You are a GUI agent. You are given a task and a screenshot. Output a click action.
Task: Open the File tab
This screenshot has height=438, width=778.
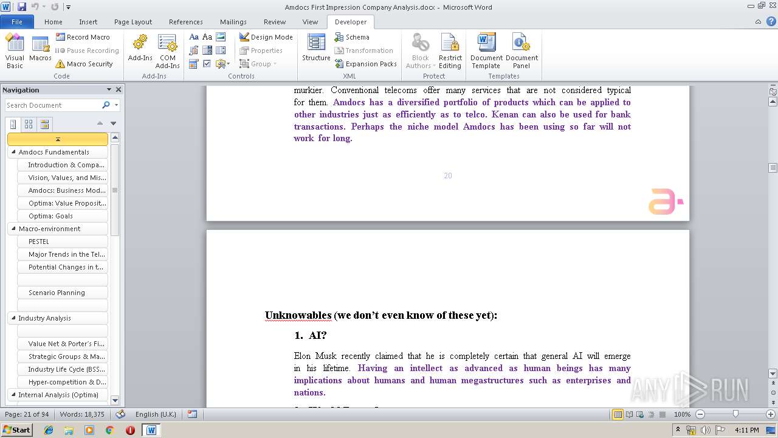(17, 22)
